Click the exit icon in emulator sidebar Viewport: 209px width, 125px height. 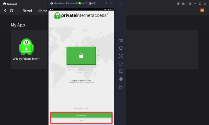click(x=121, y=87)
